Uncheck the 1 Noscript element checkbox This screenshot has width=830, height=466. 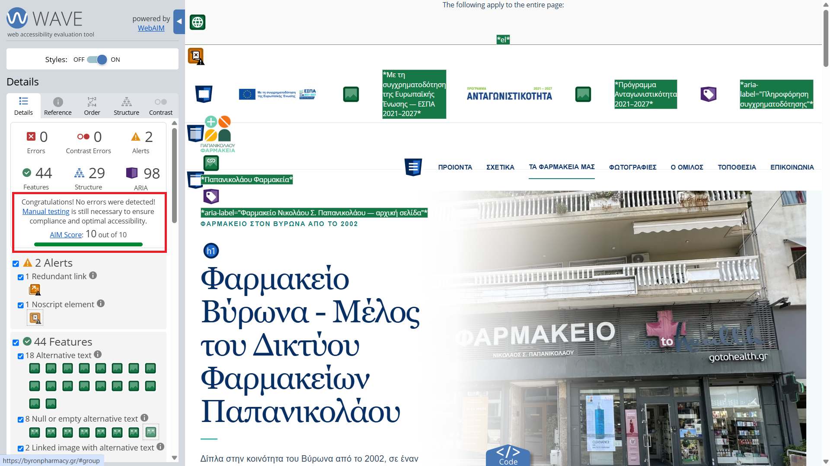point(21,305)
